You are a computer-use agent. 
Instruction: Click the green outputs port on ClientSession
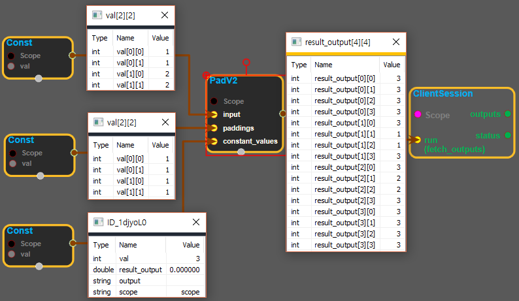point(507,114)
